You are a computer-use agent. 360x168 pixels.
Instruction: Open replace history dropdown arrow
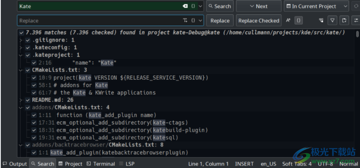pyautogui.click(x=200, y=20)
